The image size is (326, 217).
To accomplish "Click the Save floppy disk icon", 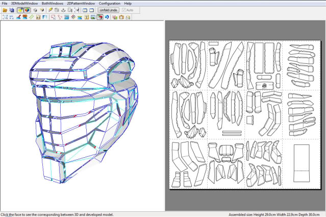I will (x=12, y=10).
